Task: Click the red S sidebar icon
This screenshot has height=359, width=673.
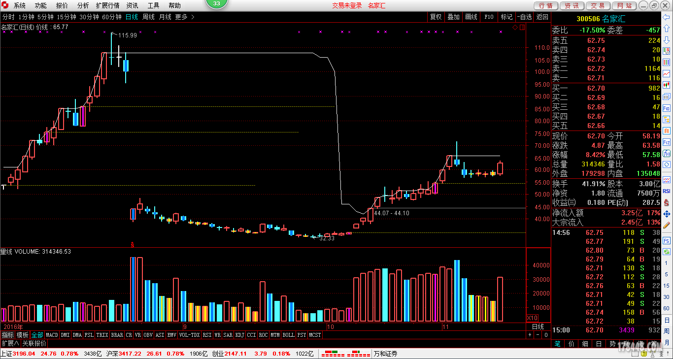Action: (x=667, y=202)
